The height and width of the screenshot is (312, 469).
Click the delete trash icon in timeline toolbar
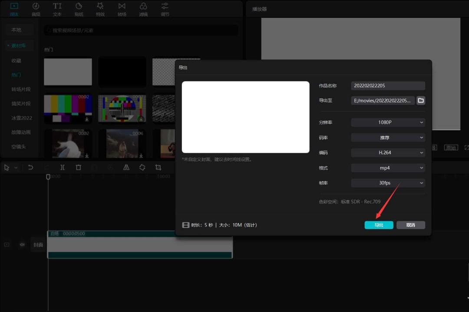coord(79,167)
